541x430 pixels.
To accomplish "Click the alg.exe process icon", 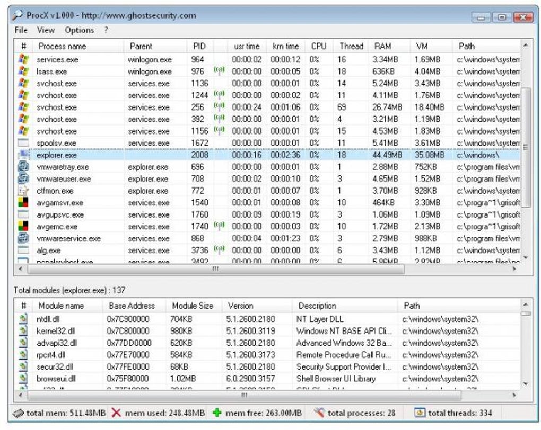I will coord(23,250).
